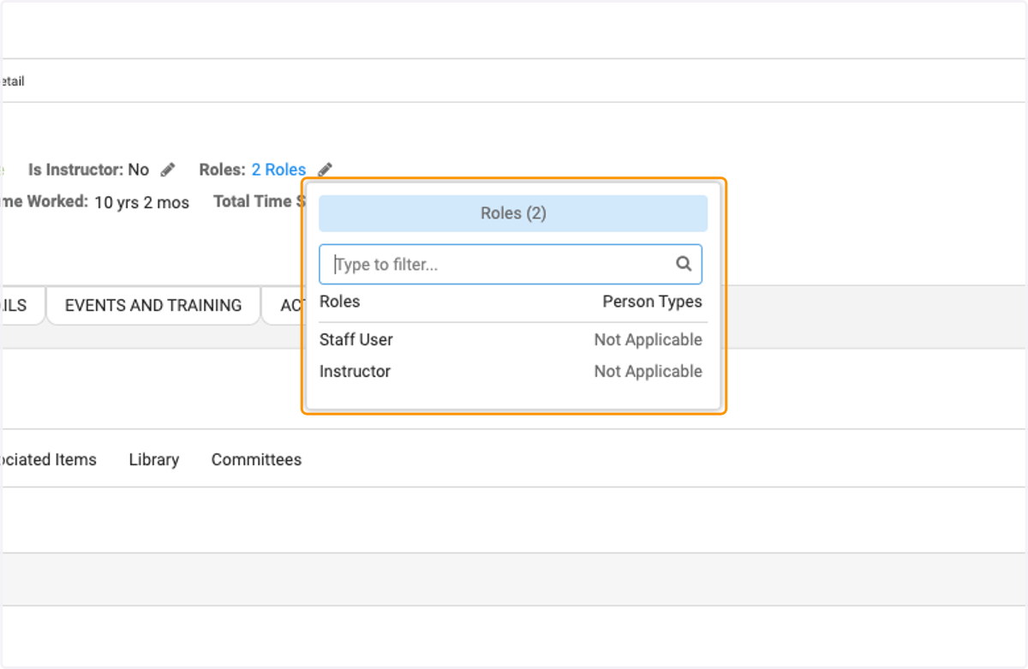Open the 2 Roles link
This screenshot has width=1028, height=669.
pyautogui.click(x=278, y=170)
